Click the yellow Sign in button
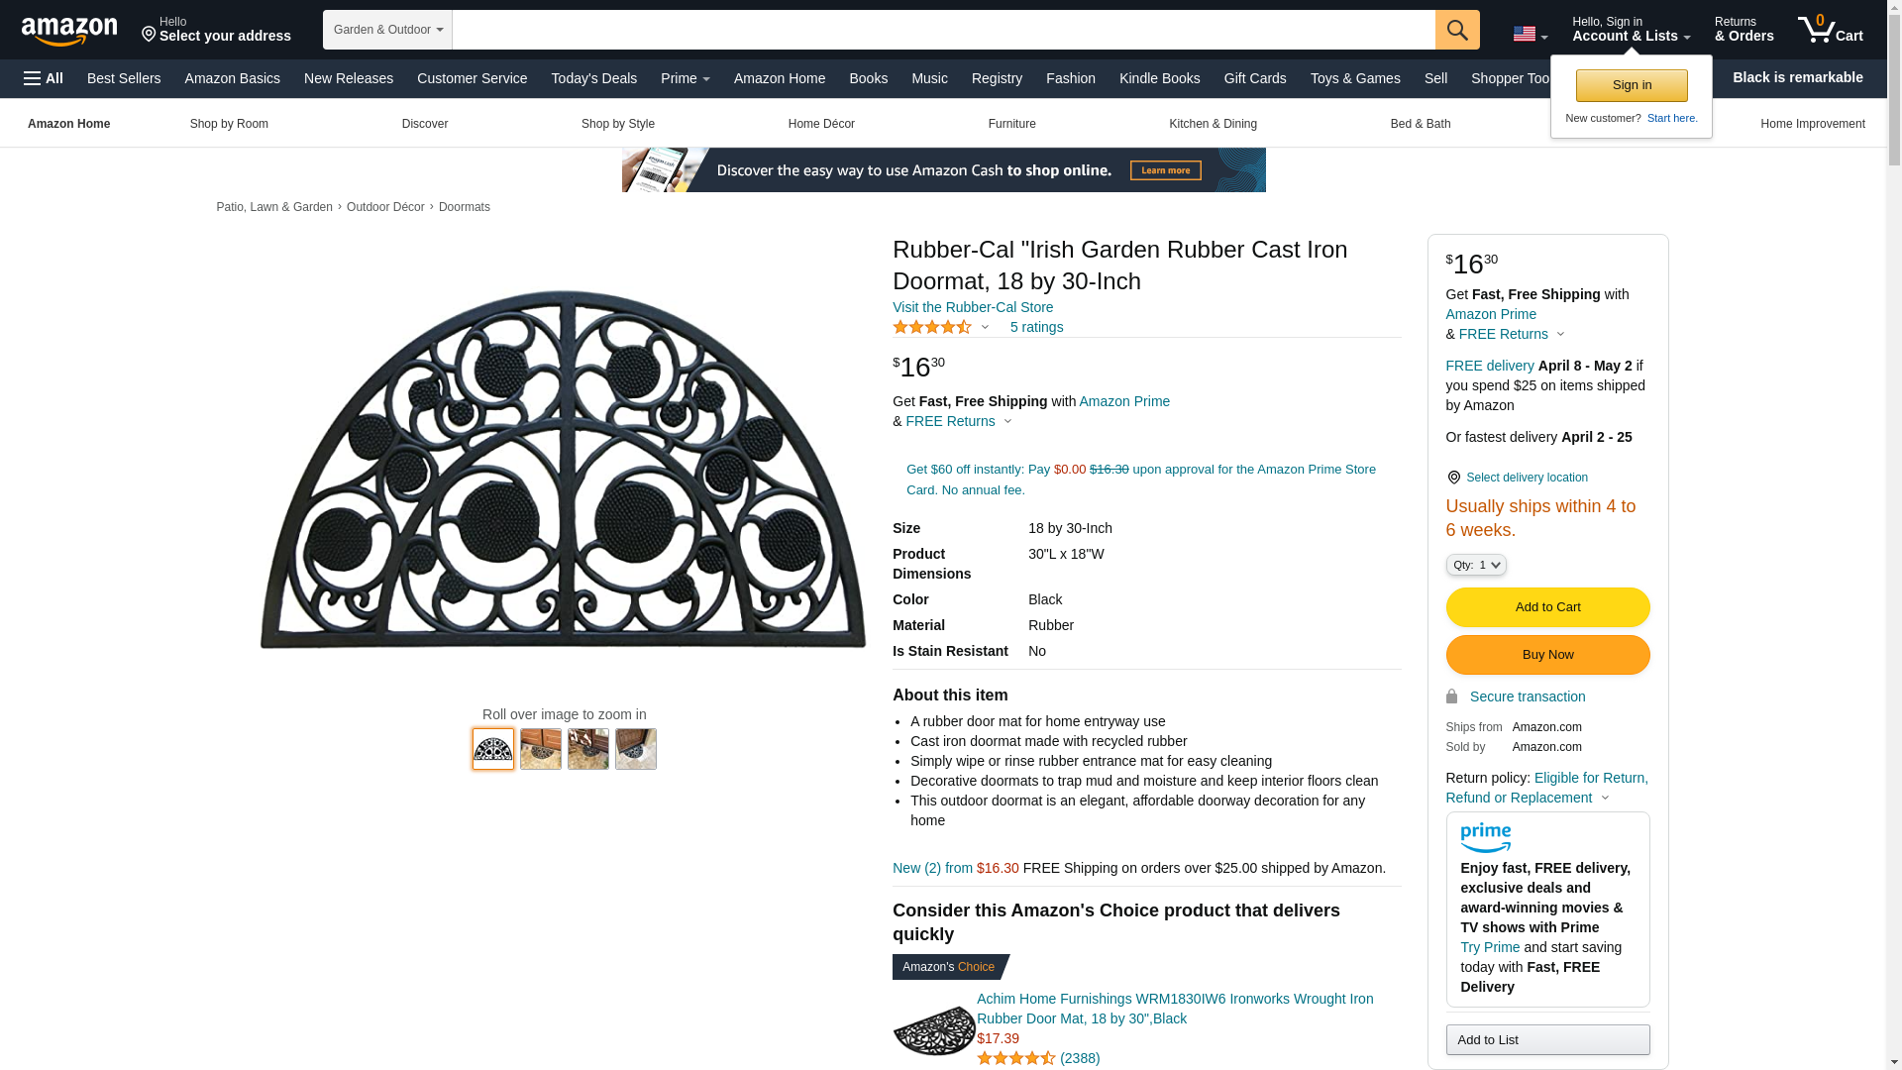Image resolution: width=1902 pixels, height=1070 pixels. (1632, 85)
